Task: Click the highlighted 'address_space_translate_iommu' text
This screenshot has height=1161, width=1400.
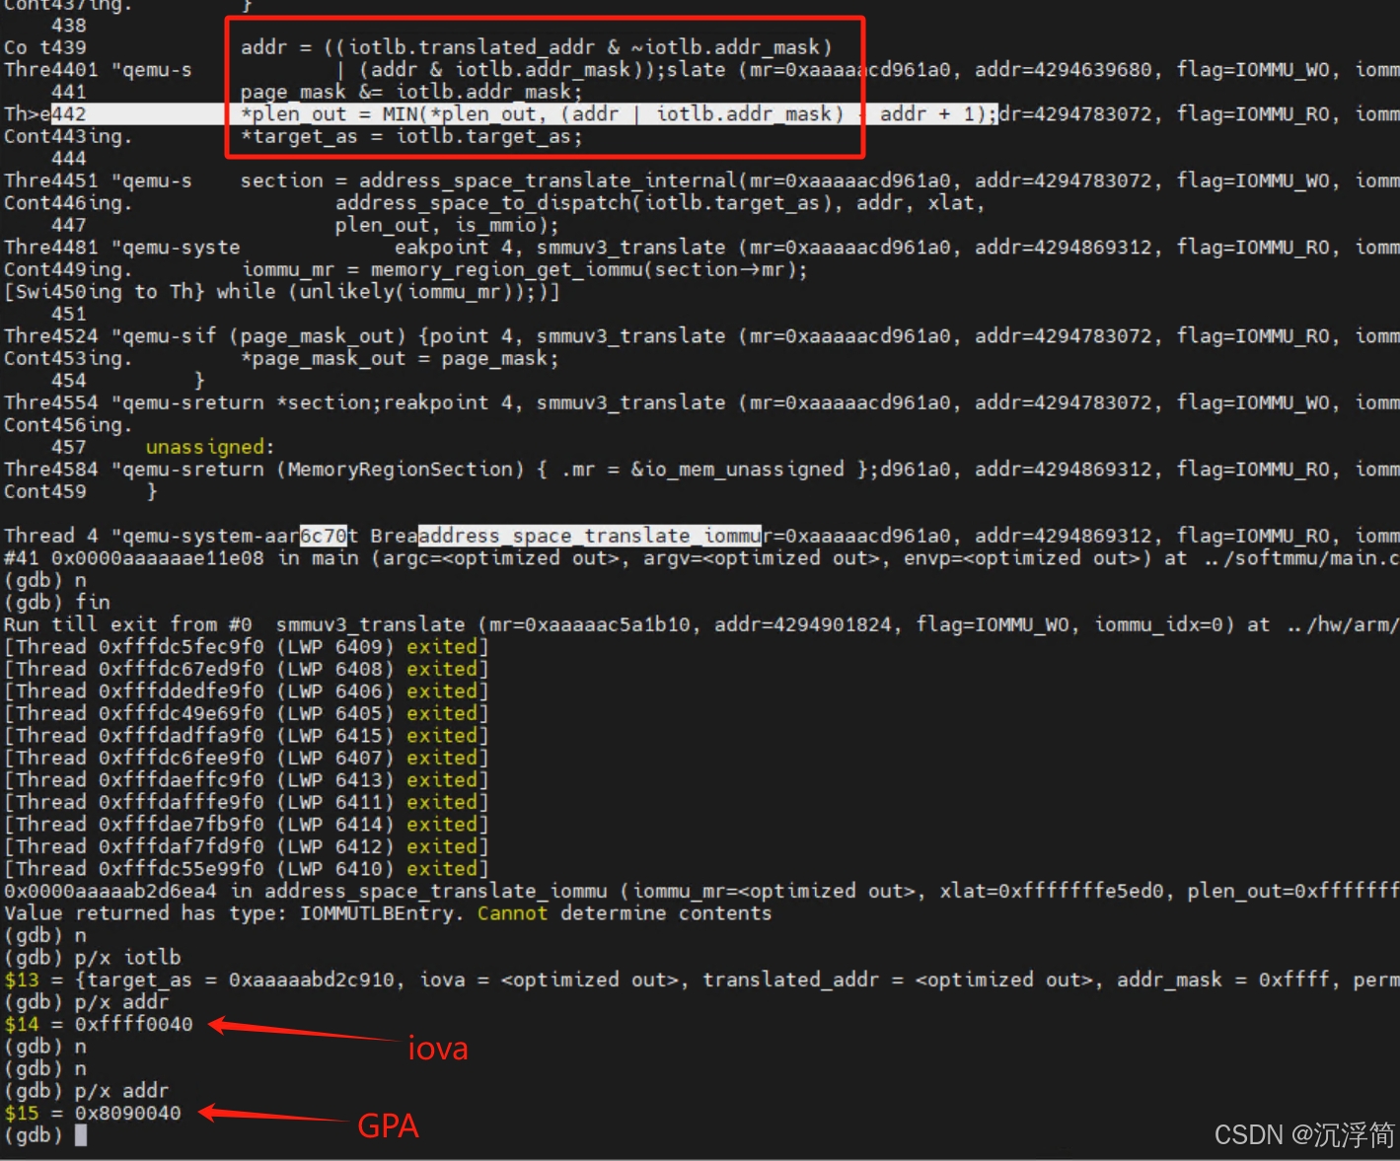Action: pyautogui.click(x=588, y=535)
